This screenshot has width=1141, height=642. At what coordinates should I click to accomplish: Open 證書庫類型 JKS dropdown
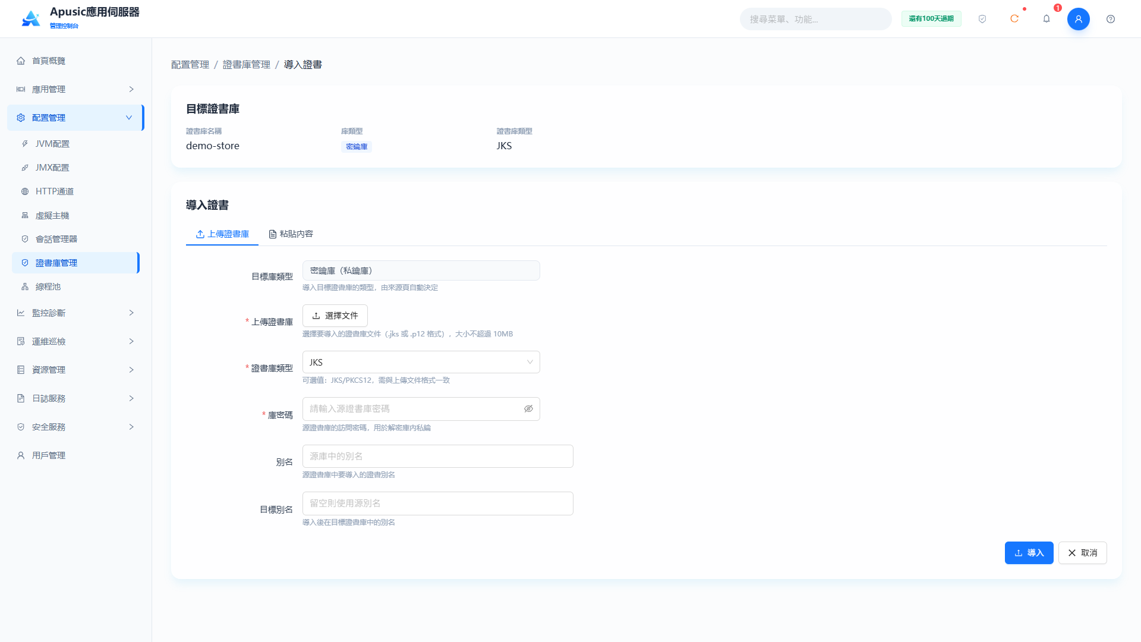[421, 362]
